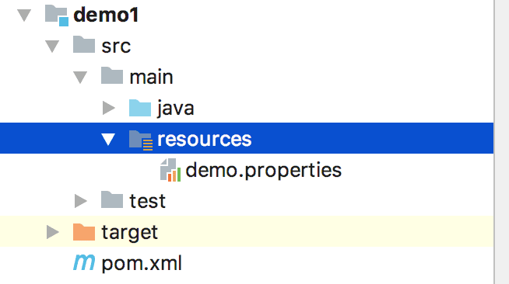Image resolution: width=509 pixels, height=284 pixels.
Task: Expand the java folder arrow
Action: click(x=109, y=108)
